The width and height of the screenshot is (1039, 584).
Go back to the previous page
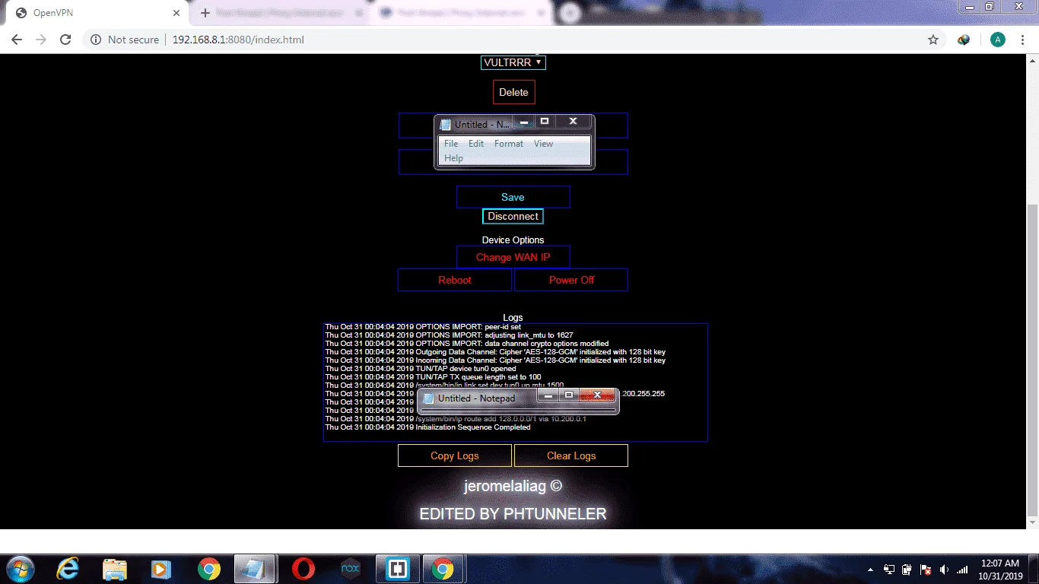pyautogui.click(x=17, y=40)
